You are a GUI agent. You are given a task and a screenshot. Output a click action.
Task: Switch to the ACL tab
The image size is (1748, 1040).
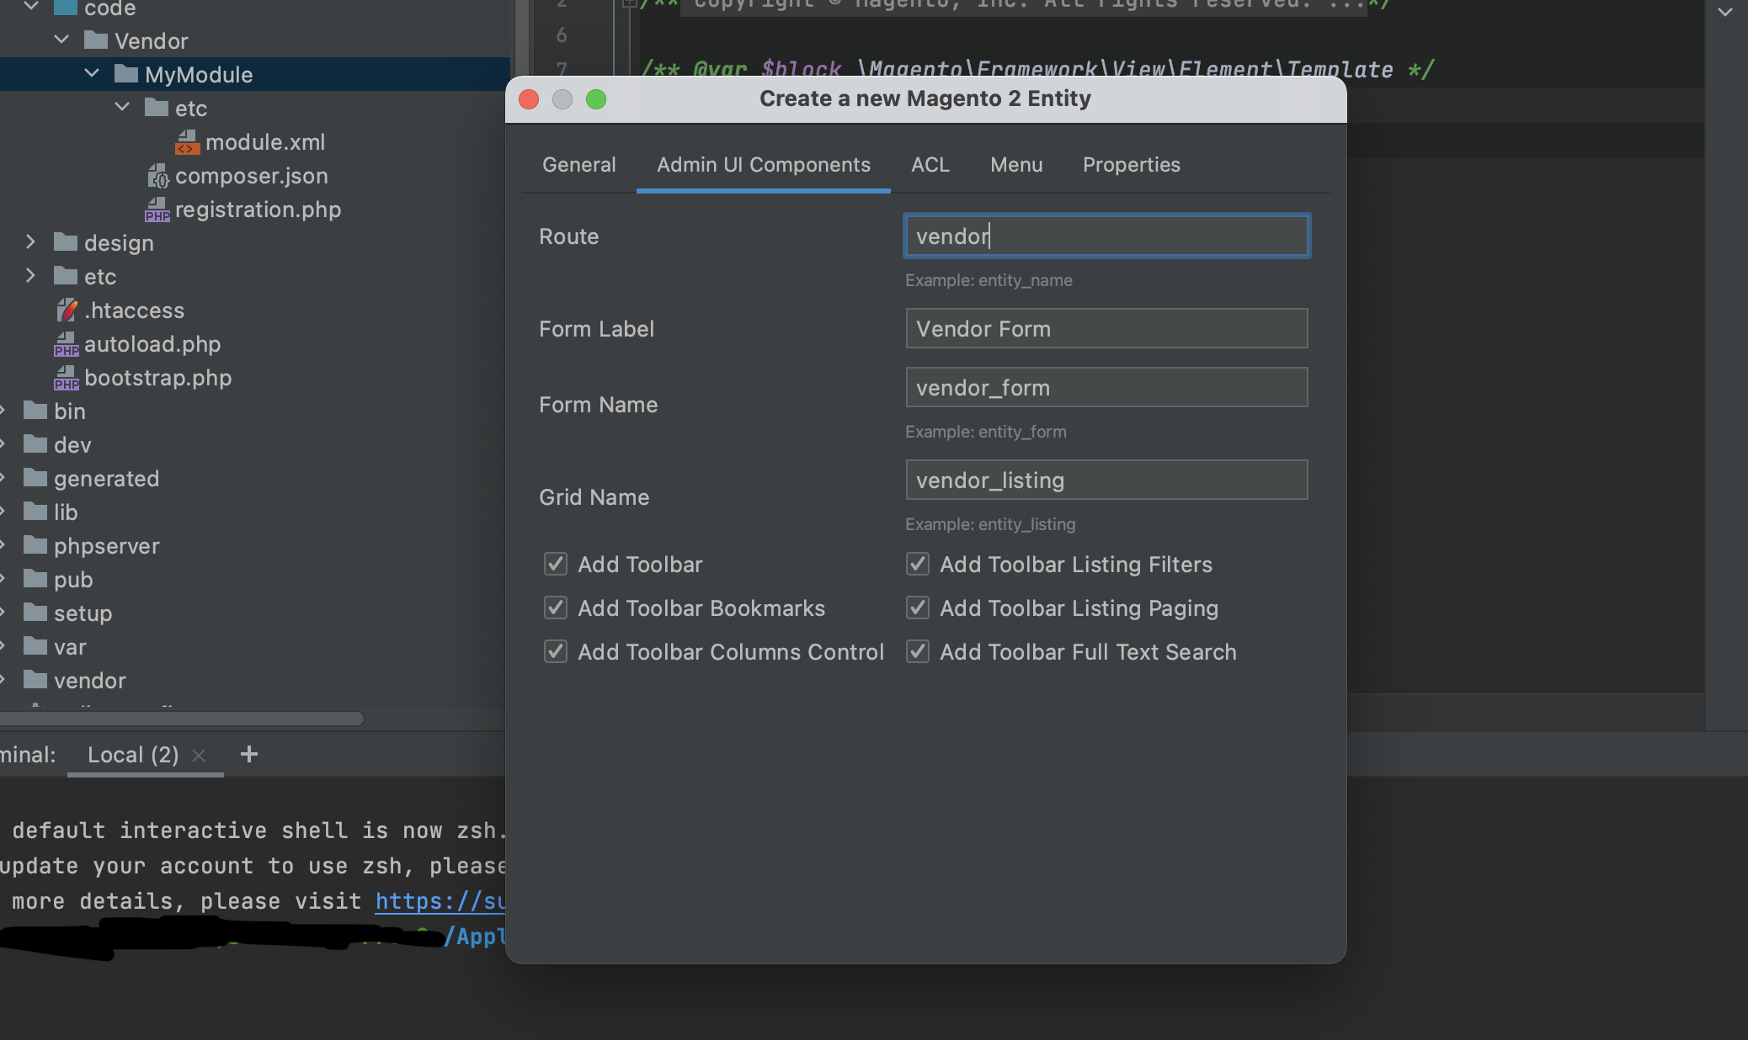tap(930, 165)
